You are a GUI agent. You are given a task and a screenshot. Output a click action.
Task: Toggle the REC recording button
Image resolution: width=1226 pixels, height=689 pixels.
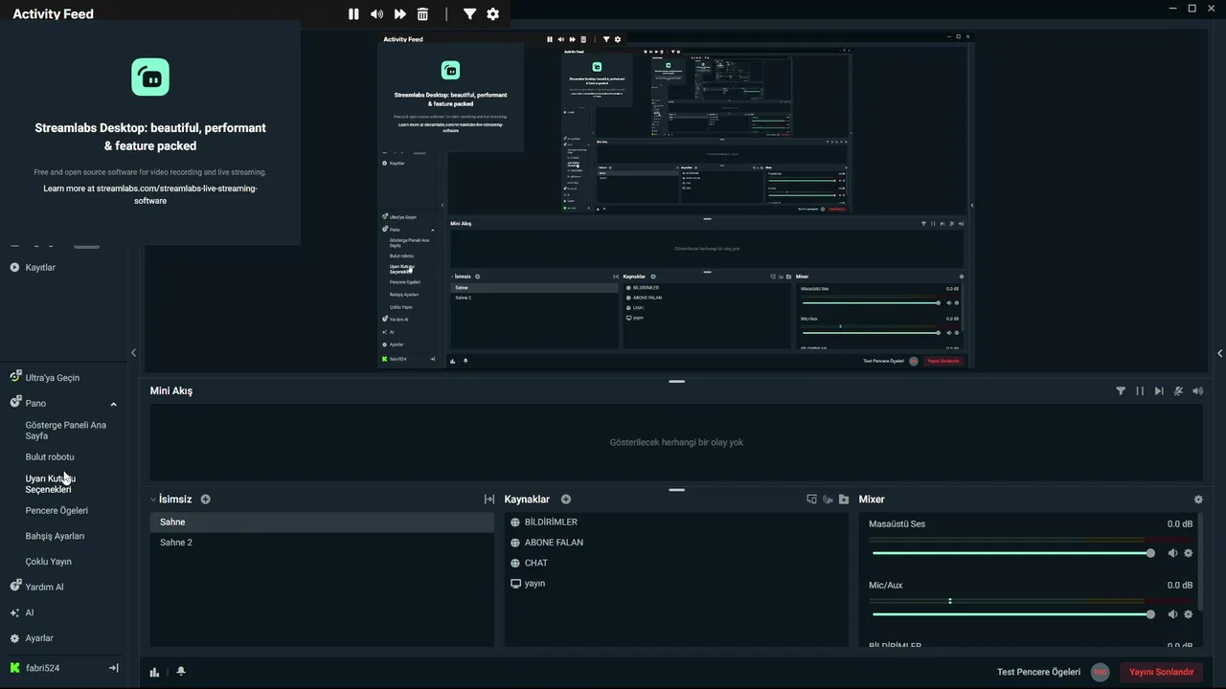1101,672
